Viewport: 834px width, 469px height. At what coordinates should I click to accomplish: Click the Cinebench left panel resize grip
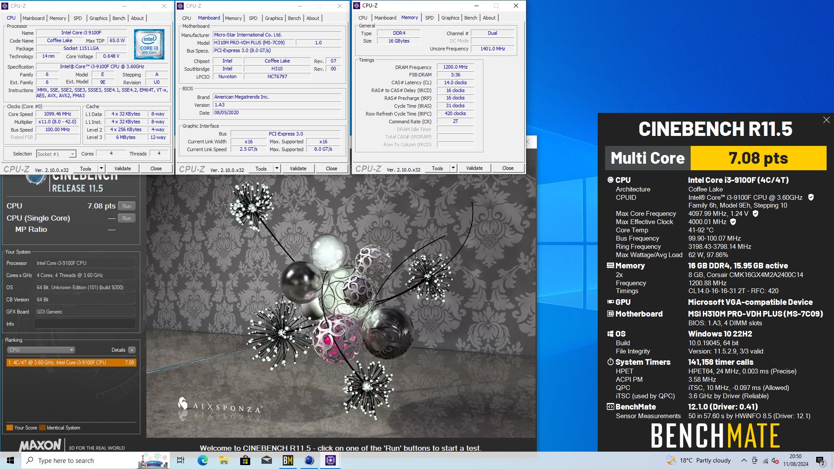[143, 307]
